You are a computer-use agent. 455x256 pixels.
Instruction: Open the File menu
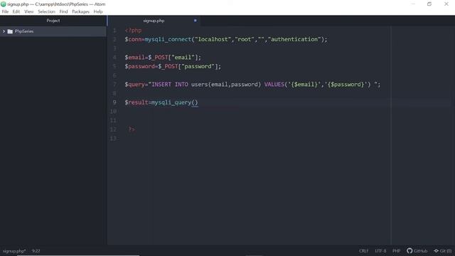pyautogui.click(x=5, y=11)
